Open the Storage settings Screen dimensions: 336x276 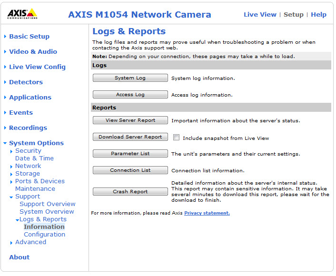coord(28,174)
